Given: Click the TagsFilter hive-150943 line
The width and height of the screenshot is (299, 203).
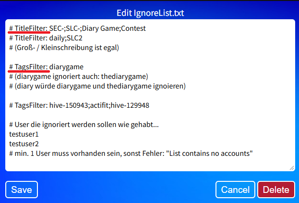Looking at the screenshot, I should click(x=79, y=105).
